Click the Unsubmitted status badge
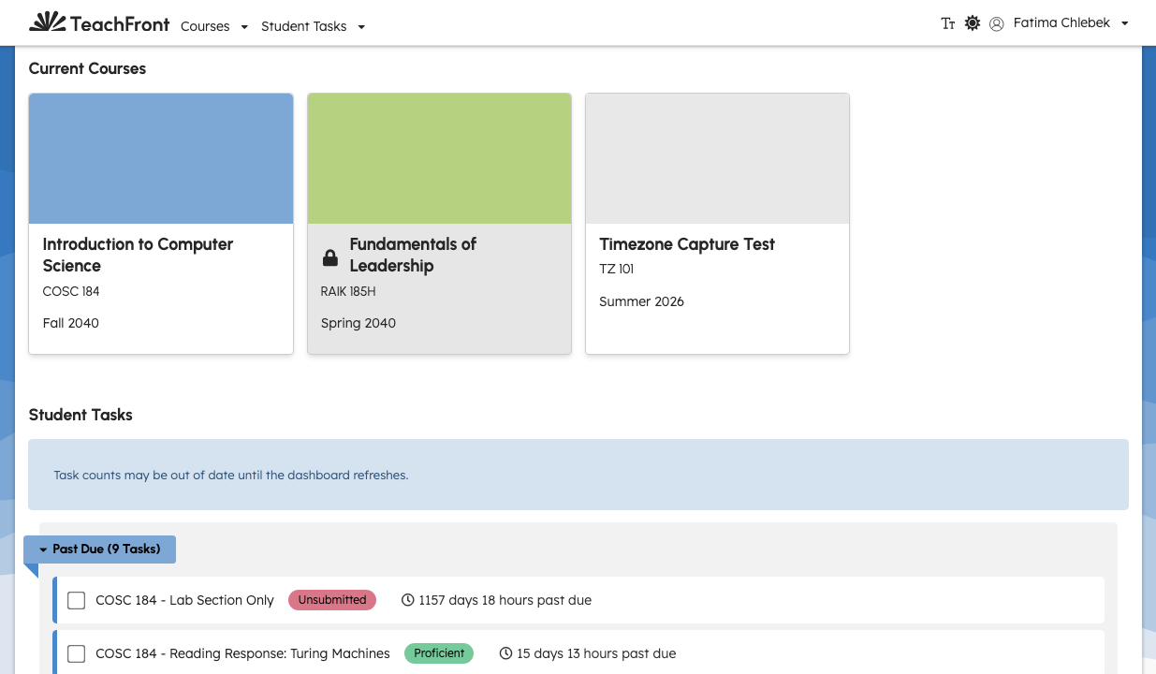 [x=332, y=600]
